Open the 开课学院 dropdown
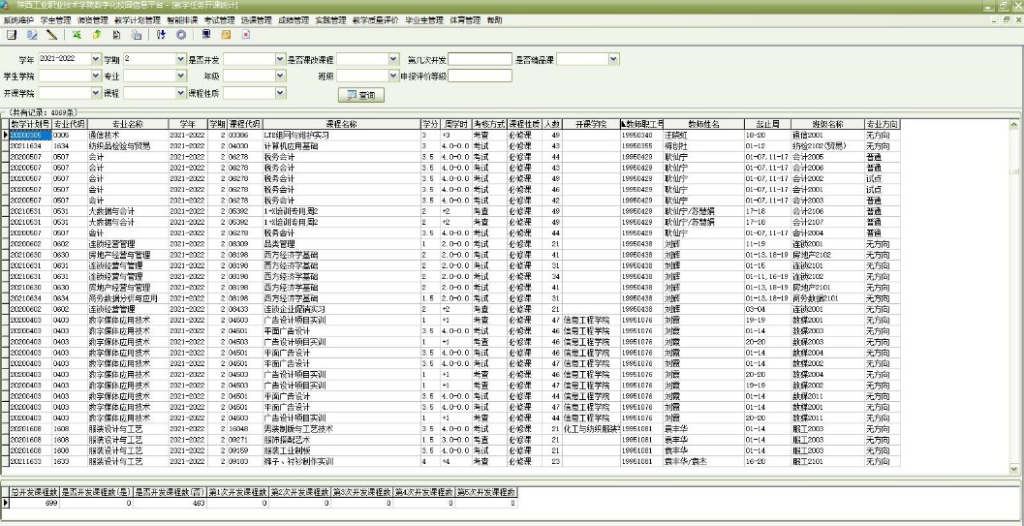Viewport: 1024px width, 526px height. tap(94, 93)
